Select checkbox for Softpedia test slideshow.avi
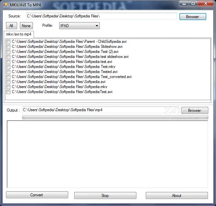 8,57
